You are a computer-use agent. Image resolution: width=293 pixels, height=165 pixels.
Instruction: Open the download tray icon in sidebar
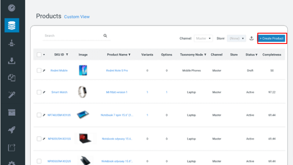(x=12, y=61)
